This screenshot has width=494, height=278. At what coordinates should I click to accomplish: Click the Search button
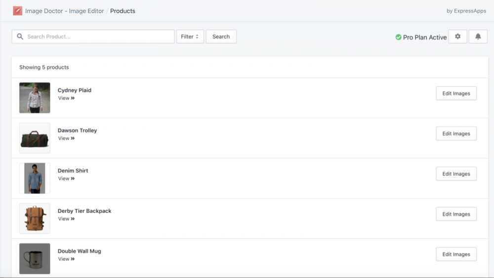(221, 37)
